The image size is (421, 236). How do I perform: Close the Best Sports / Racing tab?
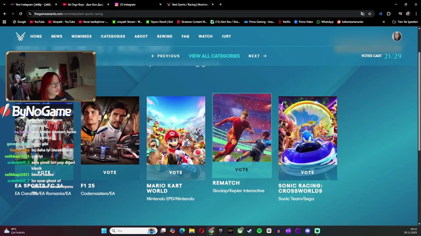click(212, 5)
